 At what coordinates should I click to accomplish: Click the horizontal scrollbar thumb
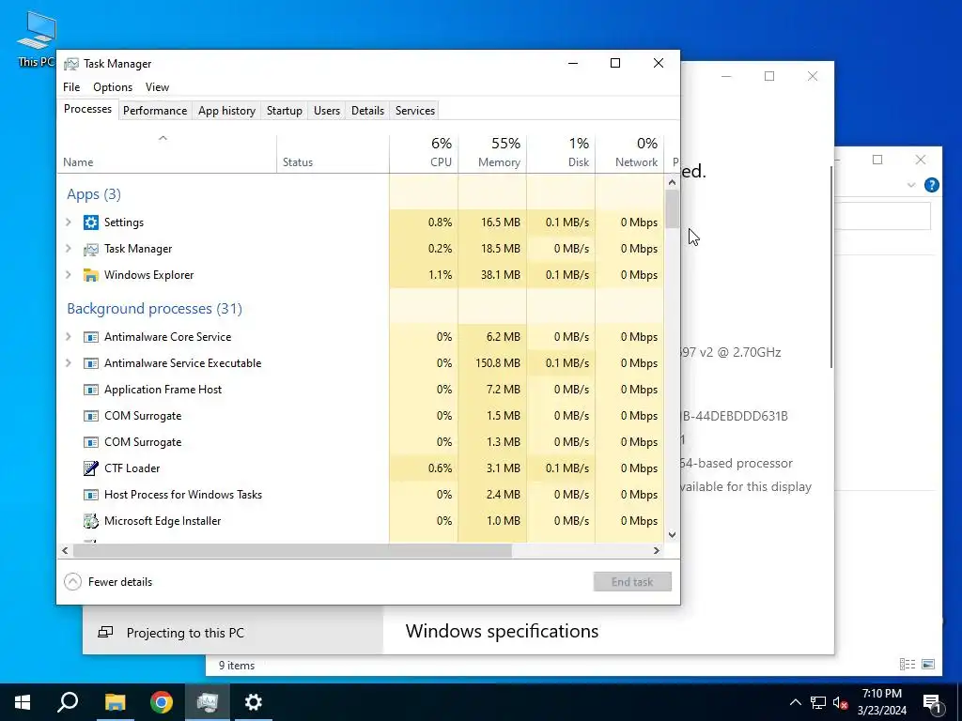pos(292,550)
